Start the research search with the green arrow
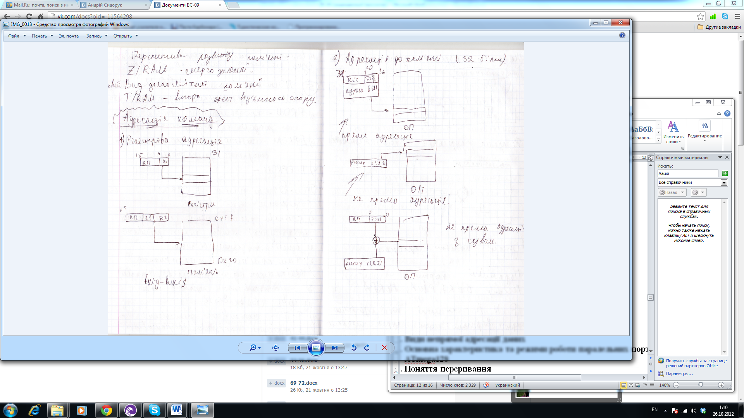Image resolution: width=744 pixels, height=418 pixels. (x=725, y=173)
